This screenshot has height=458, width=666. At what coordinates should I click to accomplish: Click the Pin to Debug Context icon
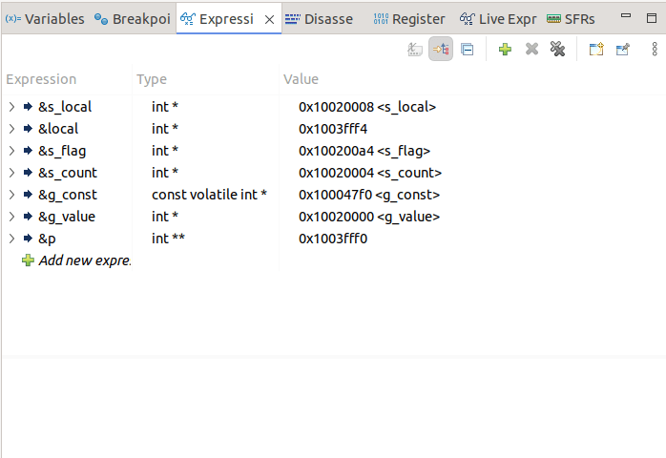coord(622,50)
